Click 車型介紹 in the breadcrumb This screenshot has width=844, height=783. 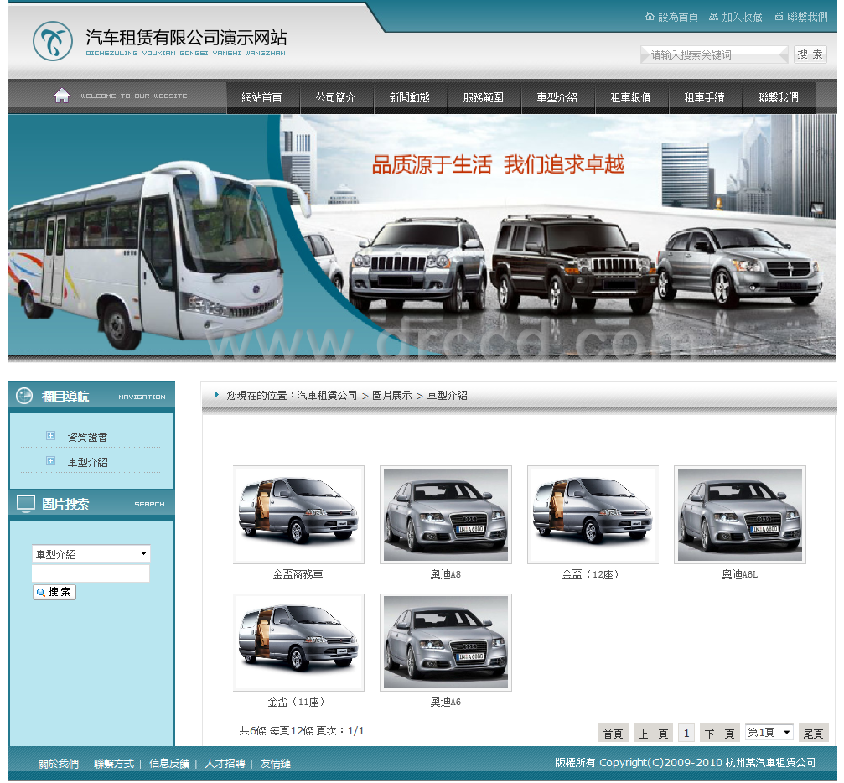448,395
